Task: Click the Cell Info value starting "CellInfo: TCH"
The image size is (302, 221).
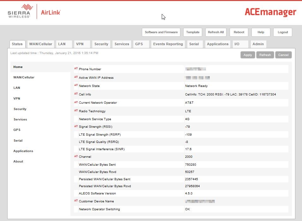Action: point(230,95)
